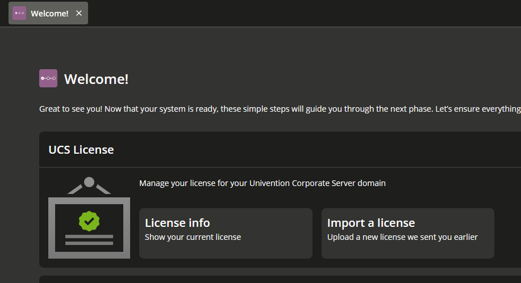Click the purple icon in the Welcome! tab

pyautogui.click(x=19, y=13)
